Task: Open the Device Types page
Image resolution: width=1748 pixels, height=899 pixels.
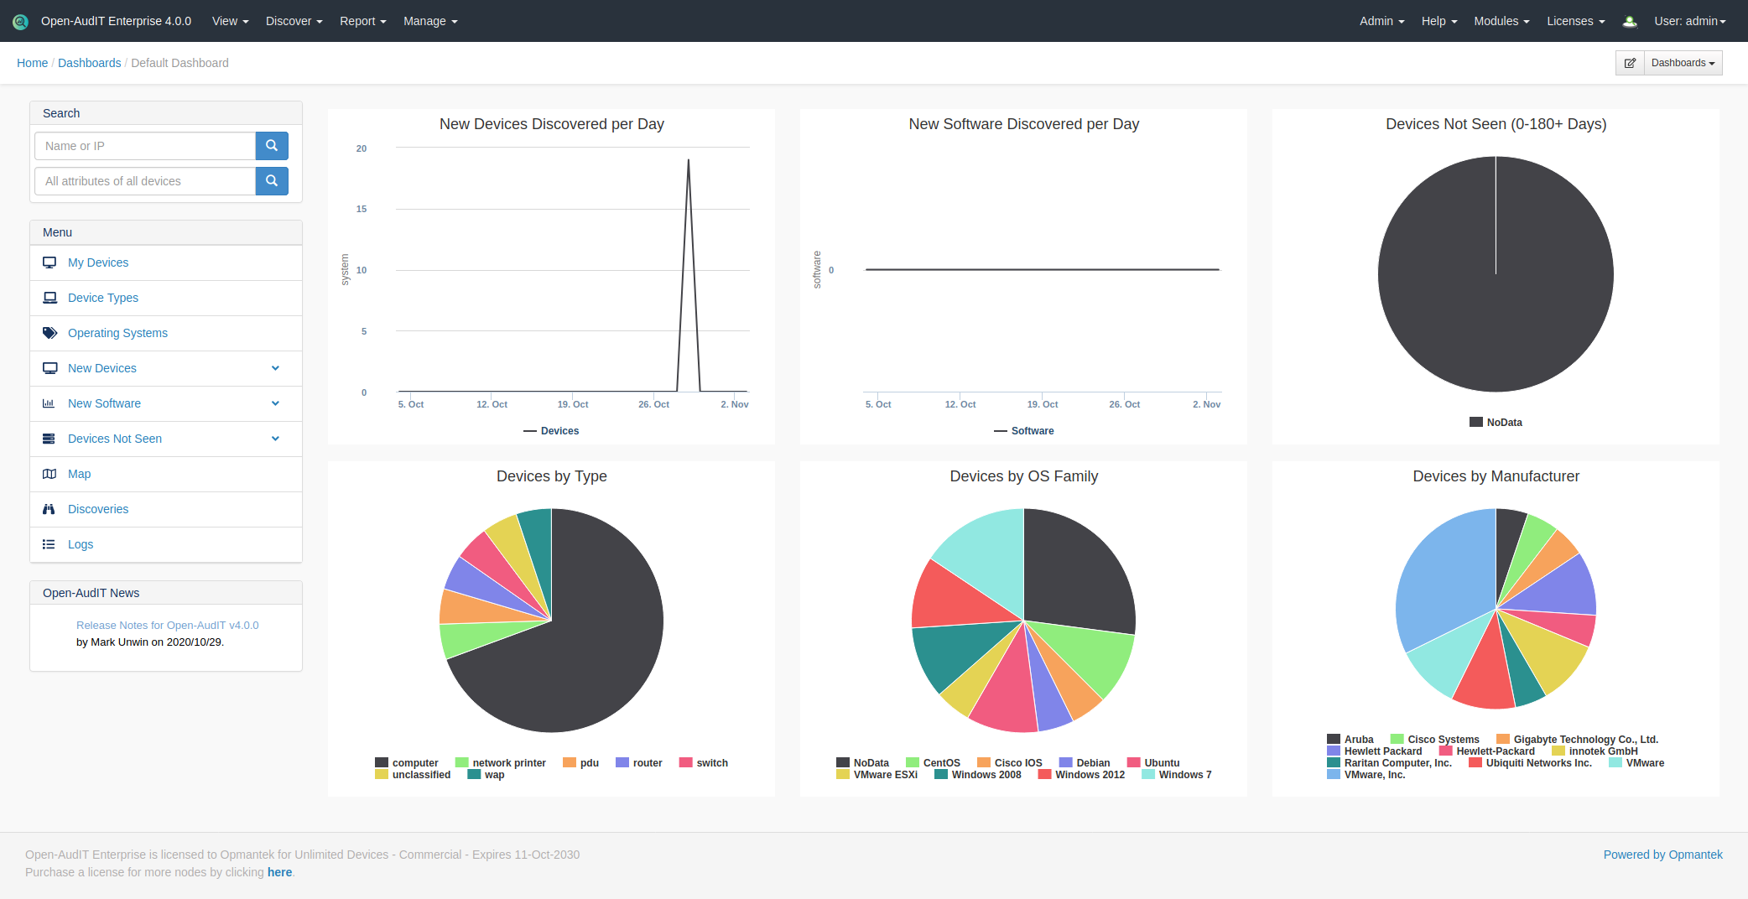Action: [x=102, y=298]
